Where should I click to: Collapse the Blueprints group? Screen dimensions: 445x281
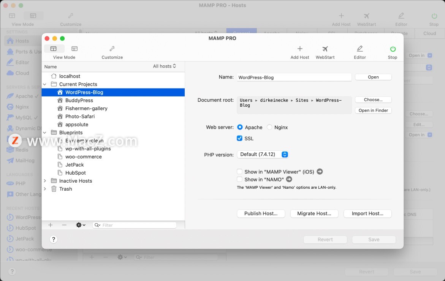44,133
